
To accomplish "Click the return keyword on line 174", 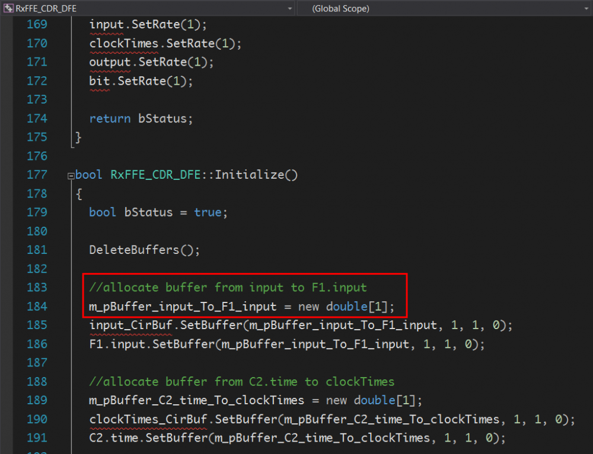I will [110, 118].
